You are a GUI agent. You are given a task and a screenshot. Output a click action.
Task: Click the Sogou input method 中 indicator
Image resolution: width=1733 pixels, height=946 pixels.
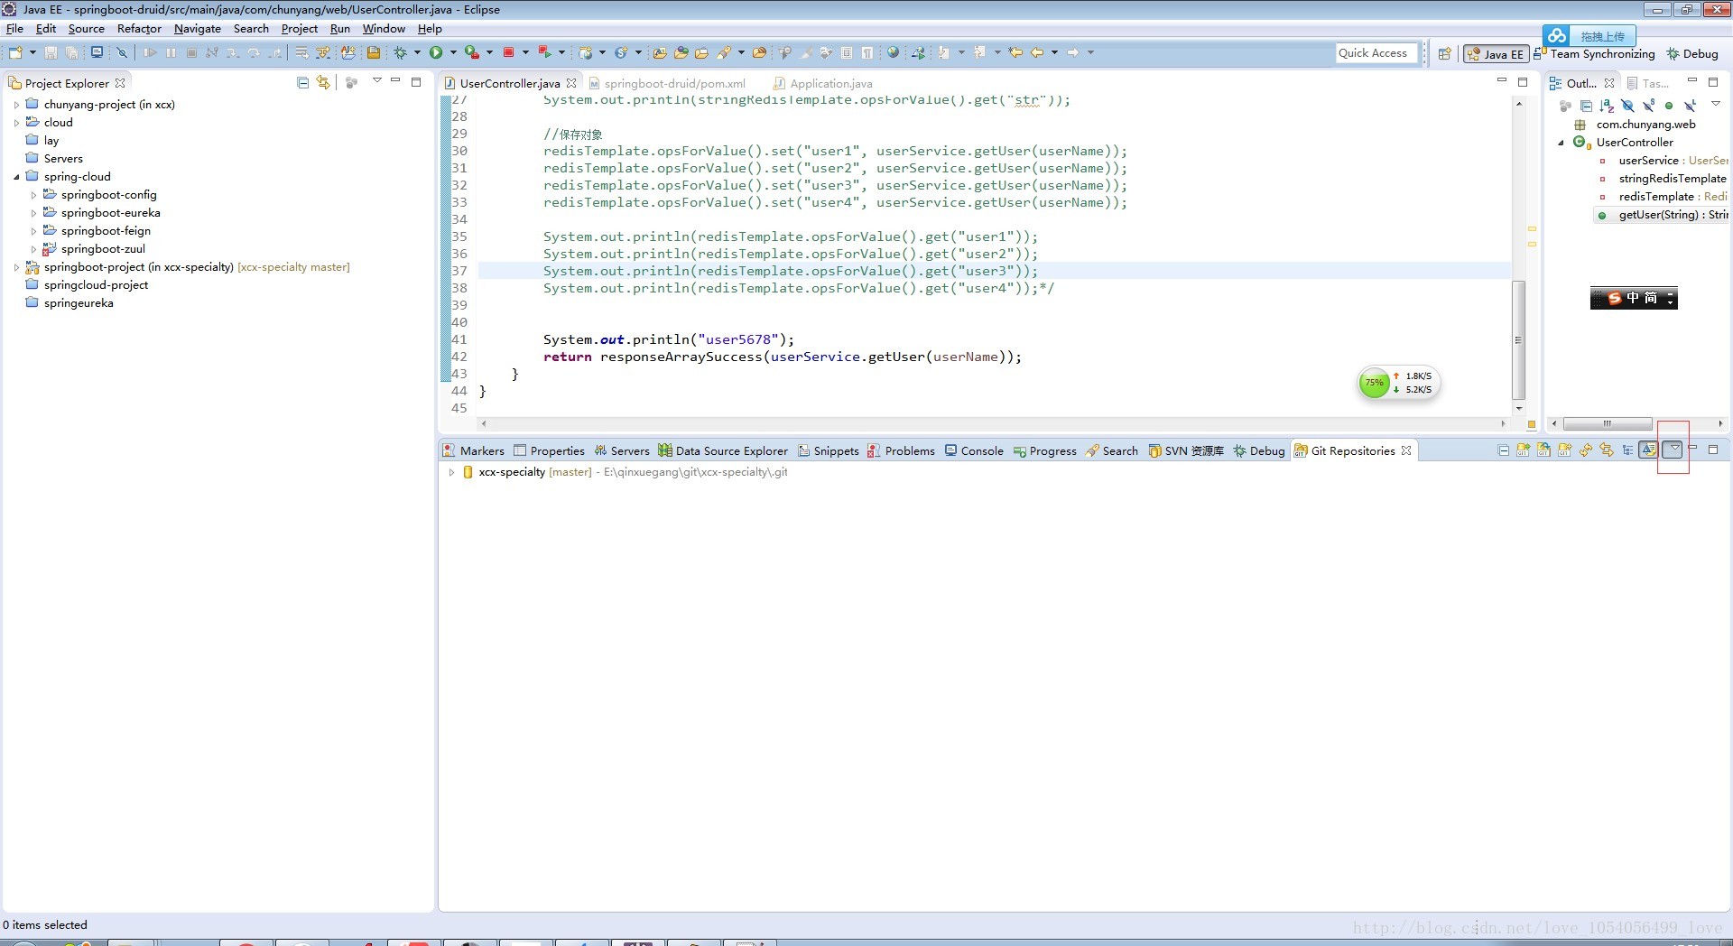pyautogui.click(x=1633, y=298)
